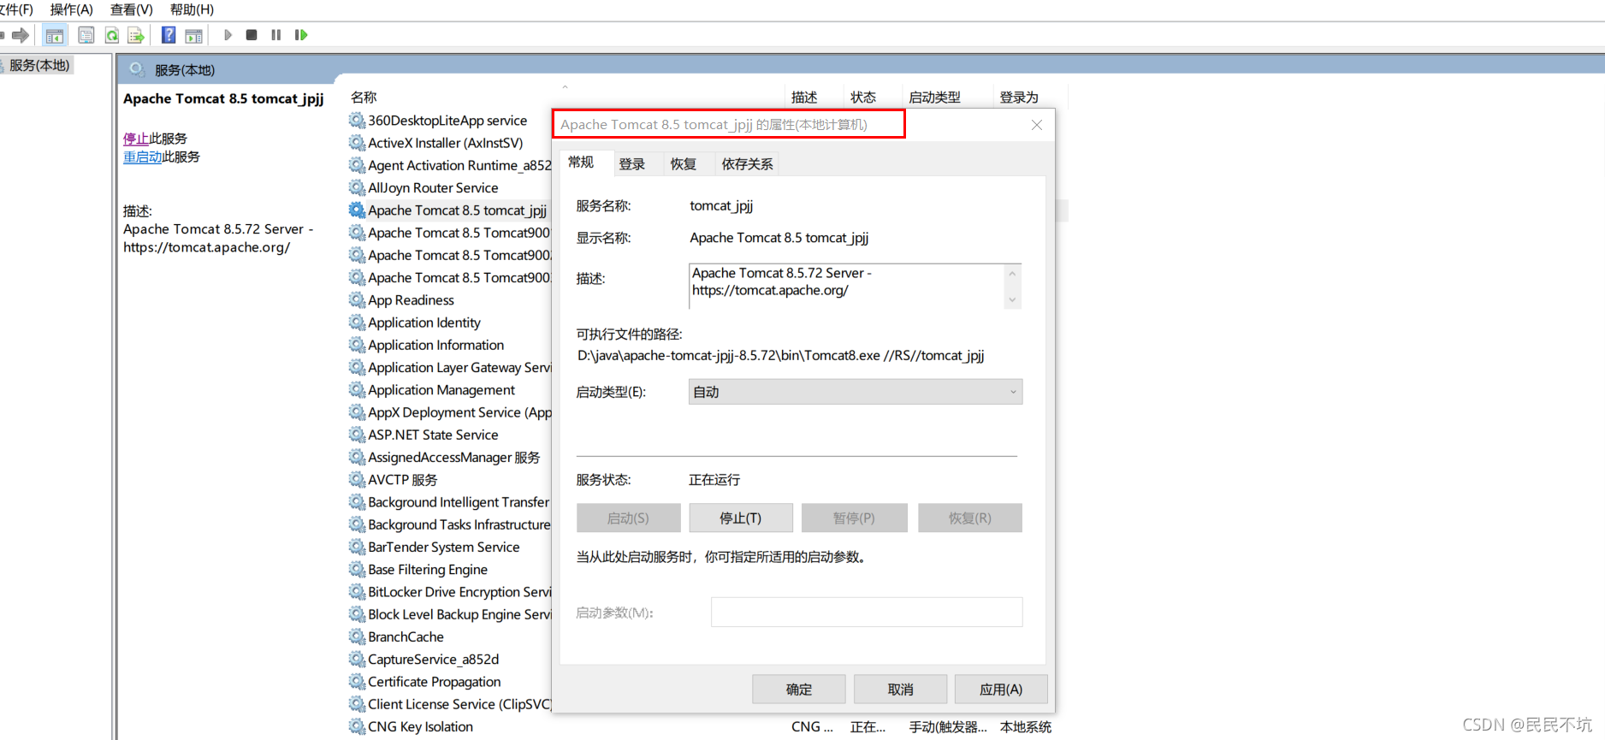The width and height of the screenshot is (1605, 740).
Task: Open the 查看(V) menu
Action: coord(132,9)
